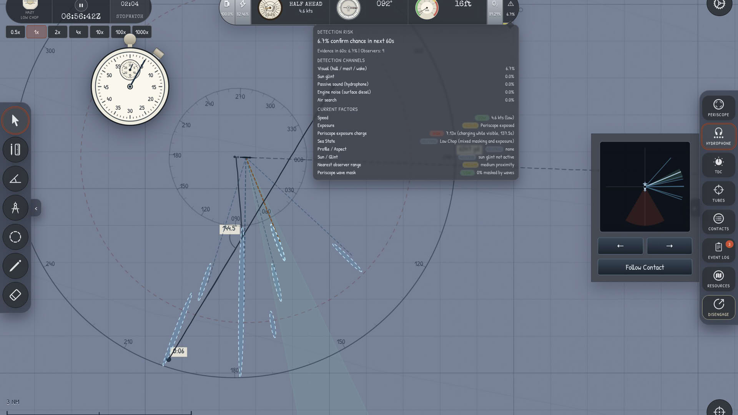The width and height of the screenshot is (738, 415).
Task: Collapse the left tool panel chevron
Action: click(x=36, y=208)
